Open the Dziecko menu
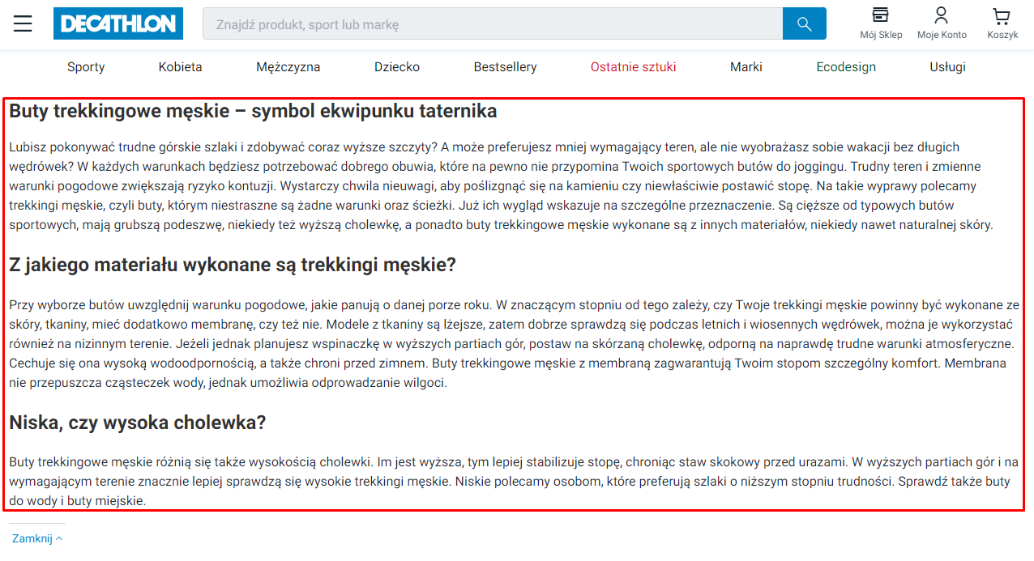Screen dimensions: 1034x561 (x=397, y=67)
